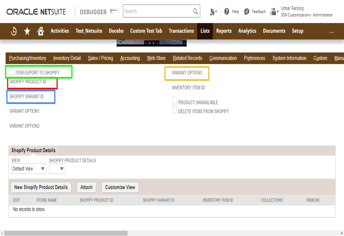The width and height of the screenshot is (344, 236).
Task: Open the Test_Netsuite menu
Action: point(89,31)
